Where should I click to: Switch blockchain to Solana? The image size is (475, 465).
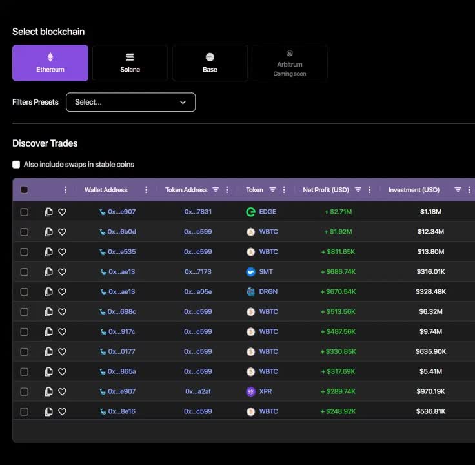coord(130,63)
